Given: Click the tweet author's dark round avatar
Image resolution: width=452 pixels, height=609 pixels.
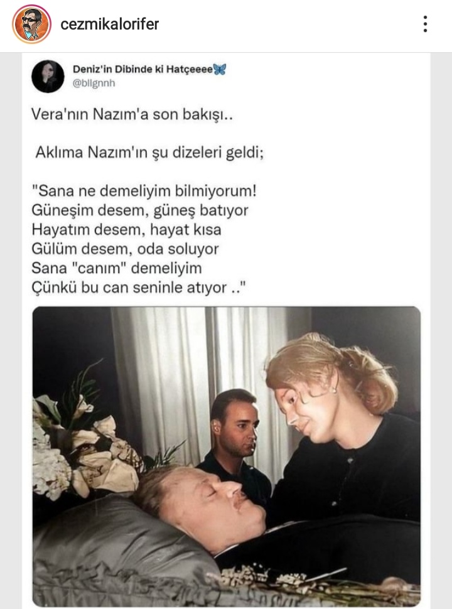Looking at the screenshot, I should coord(48,76).
